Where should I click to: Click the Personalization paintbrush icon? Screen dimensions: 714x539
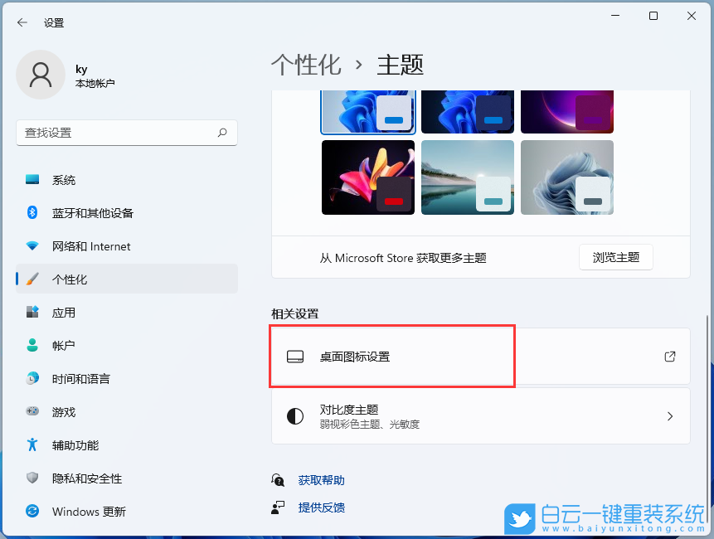coord(33,279)
